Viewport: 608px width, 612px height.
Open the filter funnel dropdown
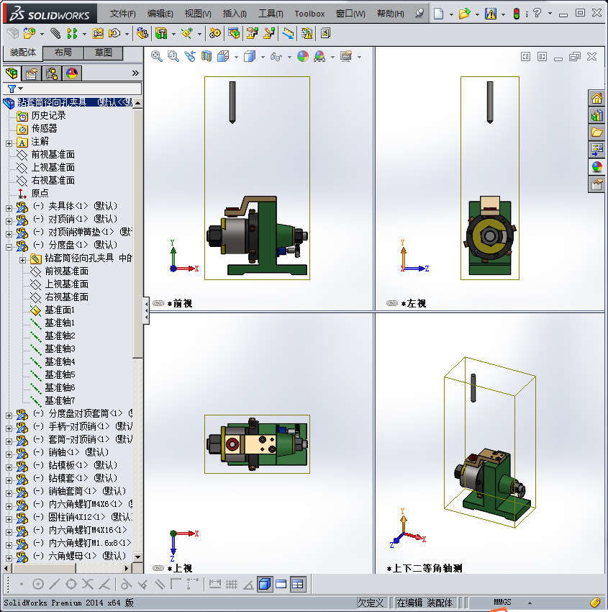(15, 89)
